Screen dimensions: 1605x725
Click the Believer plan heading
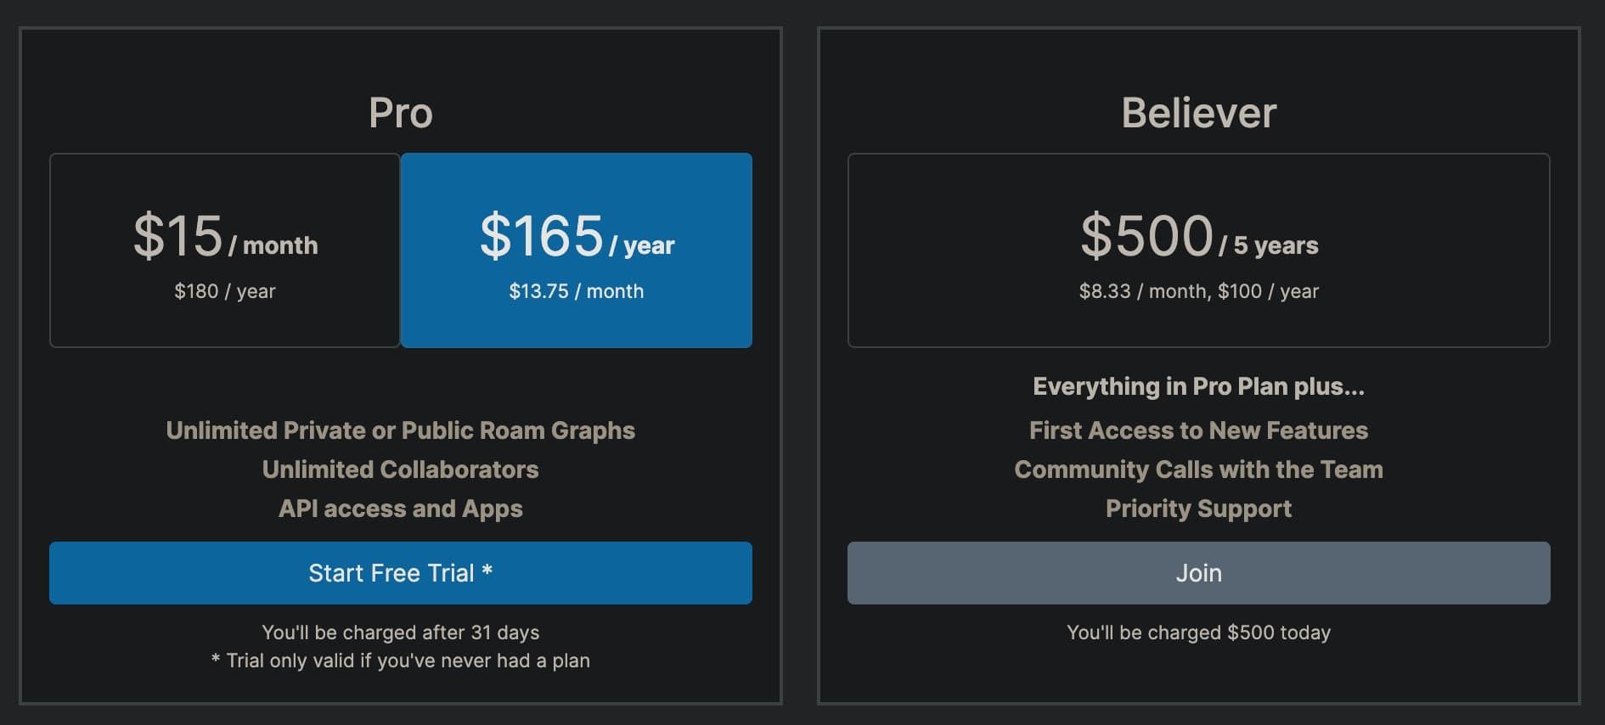(x=1198, y=113)
